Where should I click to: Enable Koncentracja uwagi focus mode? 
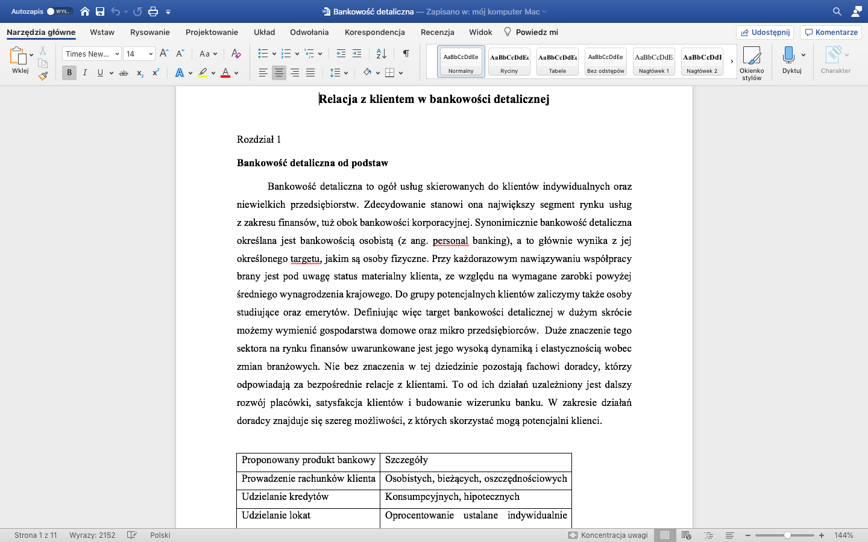point(608,535)
